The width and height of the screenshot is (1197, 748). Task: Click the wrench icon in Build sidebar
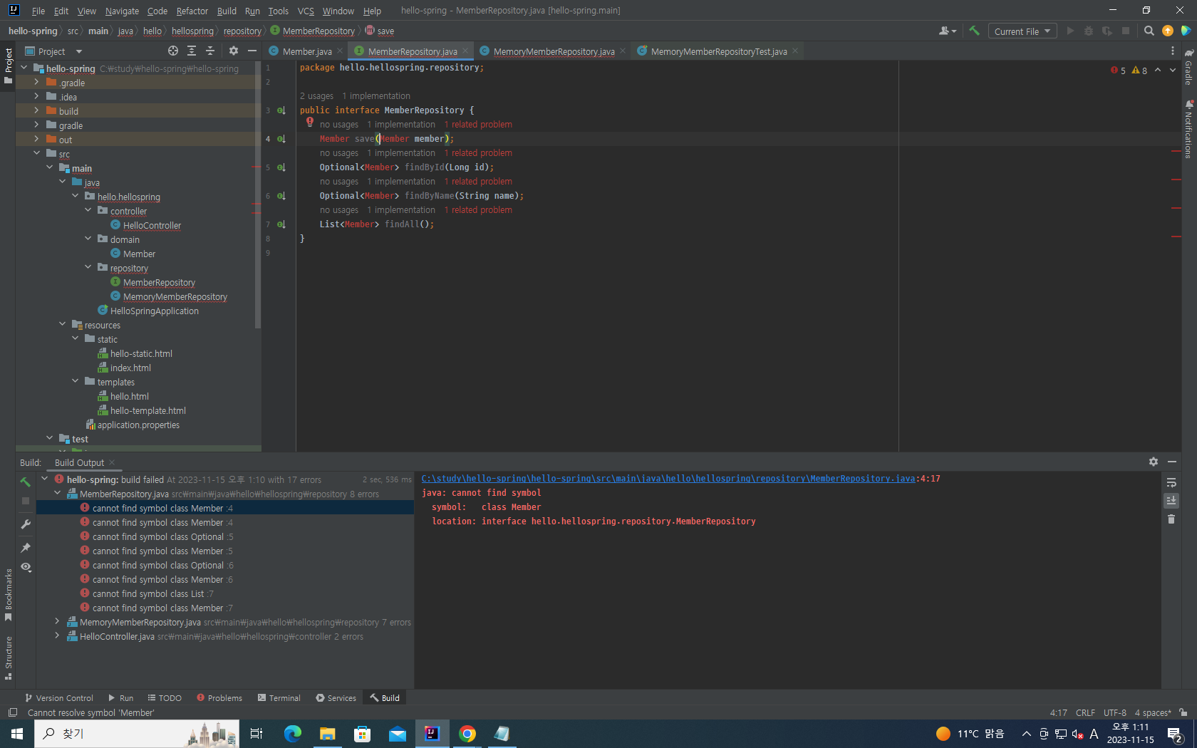tap(26, 524)
